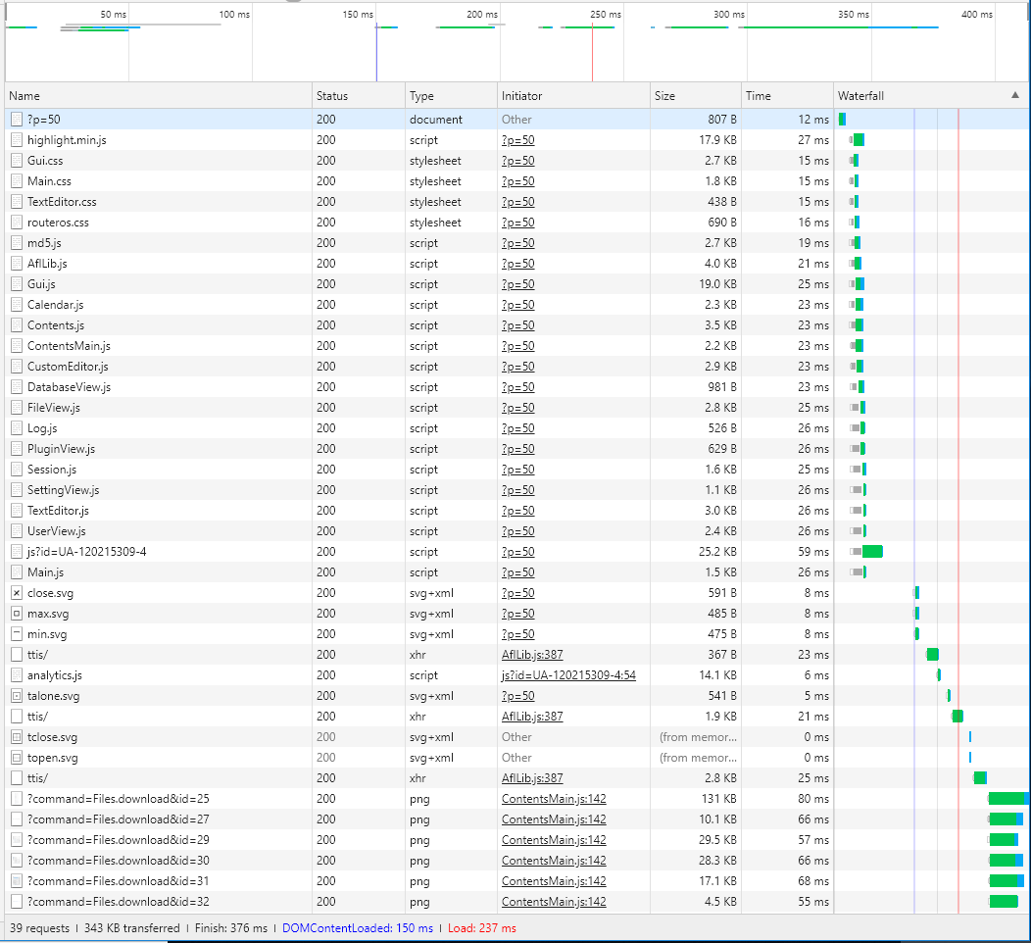Click the document icon beside ?p=50
The image size is (1031, 943).
pos(17,120)
